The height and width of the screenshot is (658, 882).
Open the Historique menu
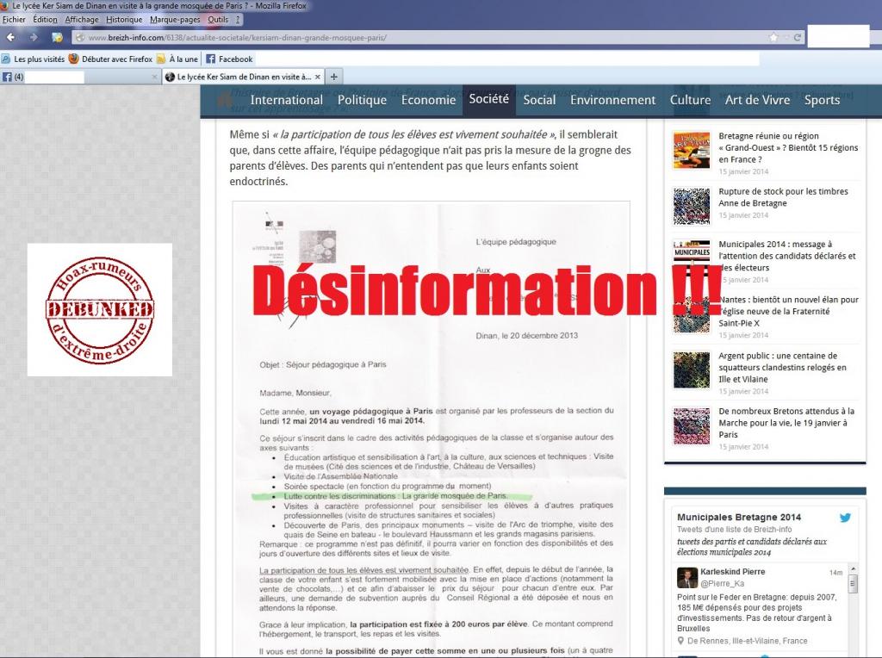[124, 19]
